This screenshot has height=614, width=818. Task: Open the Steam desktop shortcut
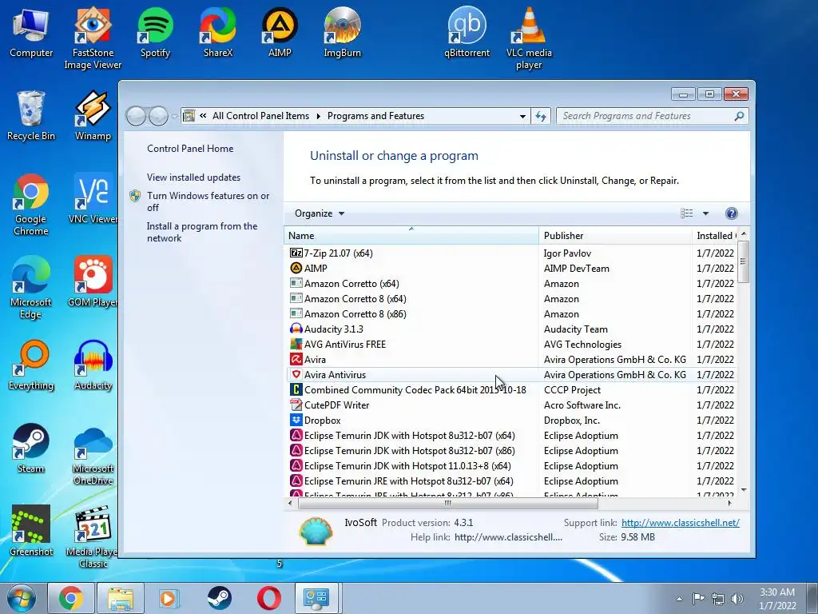point(31,449)
